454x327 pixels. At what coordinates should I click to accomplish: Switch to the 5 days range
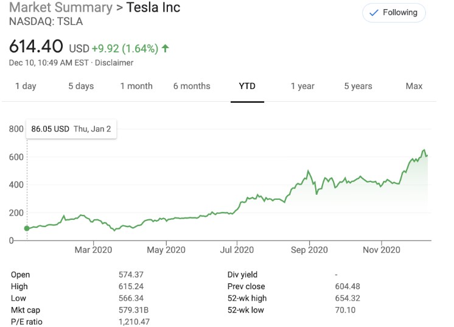[x=81, y=86]
